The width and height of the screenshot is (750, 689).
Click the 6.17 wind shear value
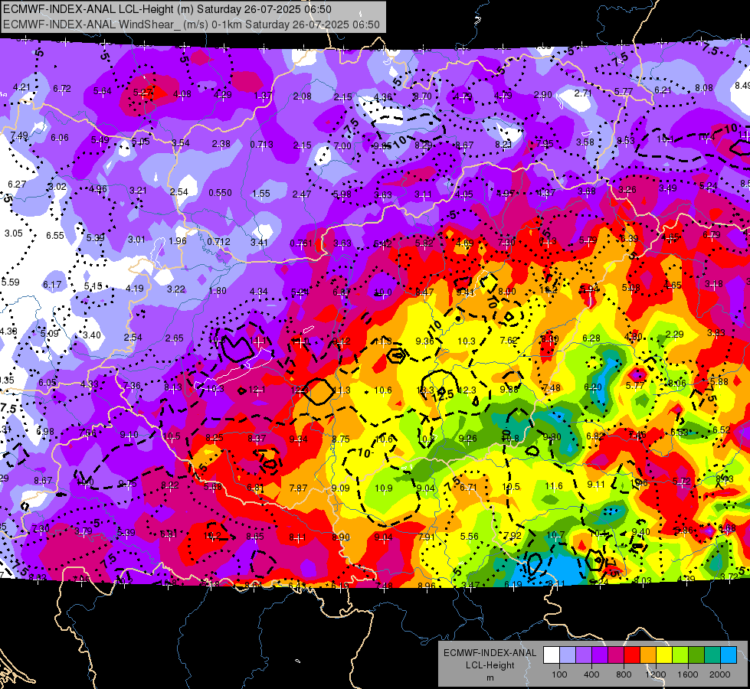pyautogui.click(x=52, y=285)
